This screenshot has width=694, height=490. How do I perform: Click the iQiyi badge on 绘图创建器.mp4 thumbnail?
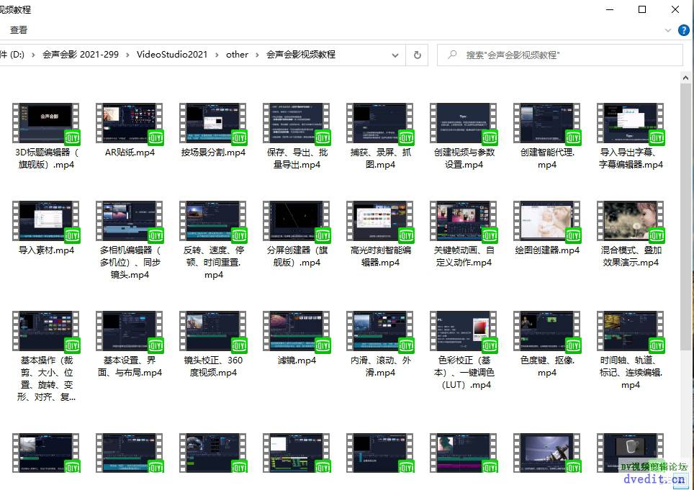(572, 235)
